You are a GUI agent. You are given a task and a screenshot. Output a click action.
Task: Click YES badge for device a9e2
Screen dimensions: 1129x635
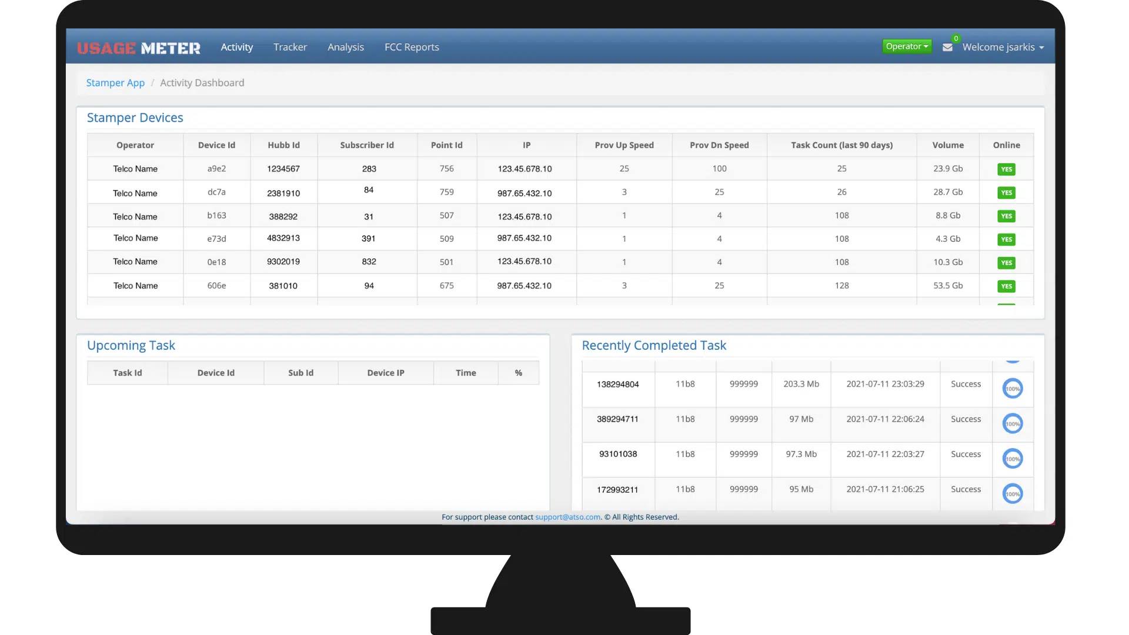[1006, 169]
